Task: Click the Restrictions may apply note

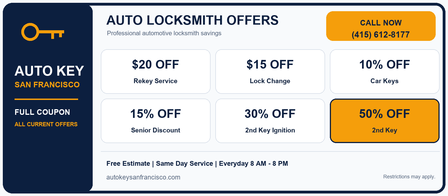Action: pos(409,177)
